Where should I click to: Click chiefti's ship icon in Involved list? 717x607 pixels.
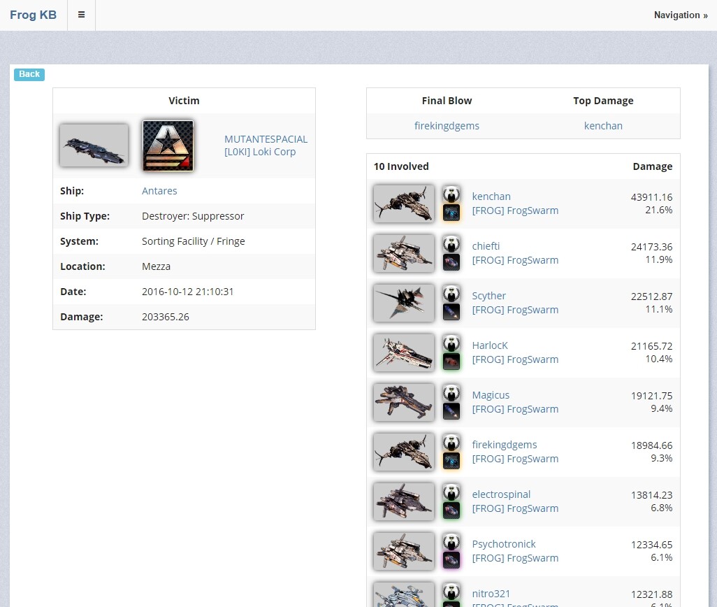[x=404, y=253]
